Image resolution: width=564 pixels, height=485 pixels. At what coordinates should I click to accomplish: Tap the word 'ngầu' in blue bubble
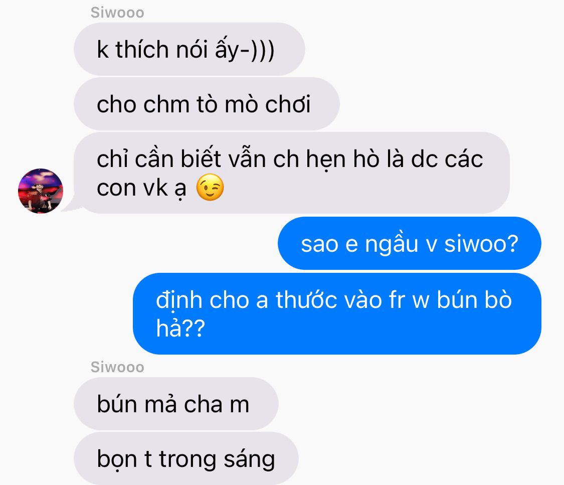pyautogui.click(x=392, y=244)
